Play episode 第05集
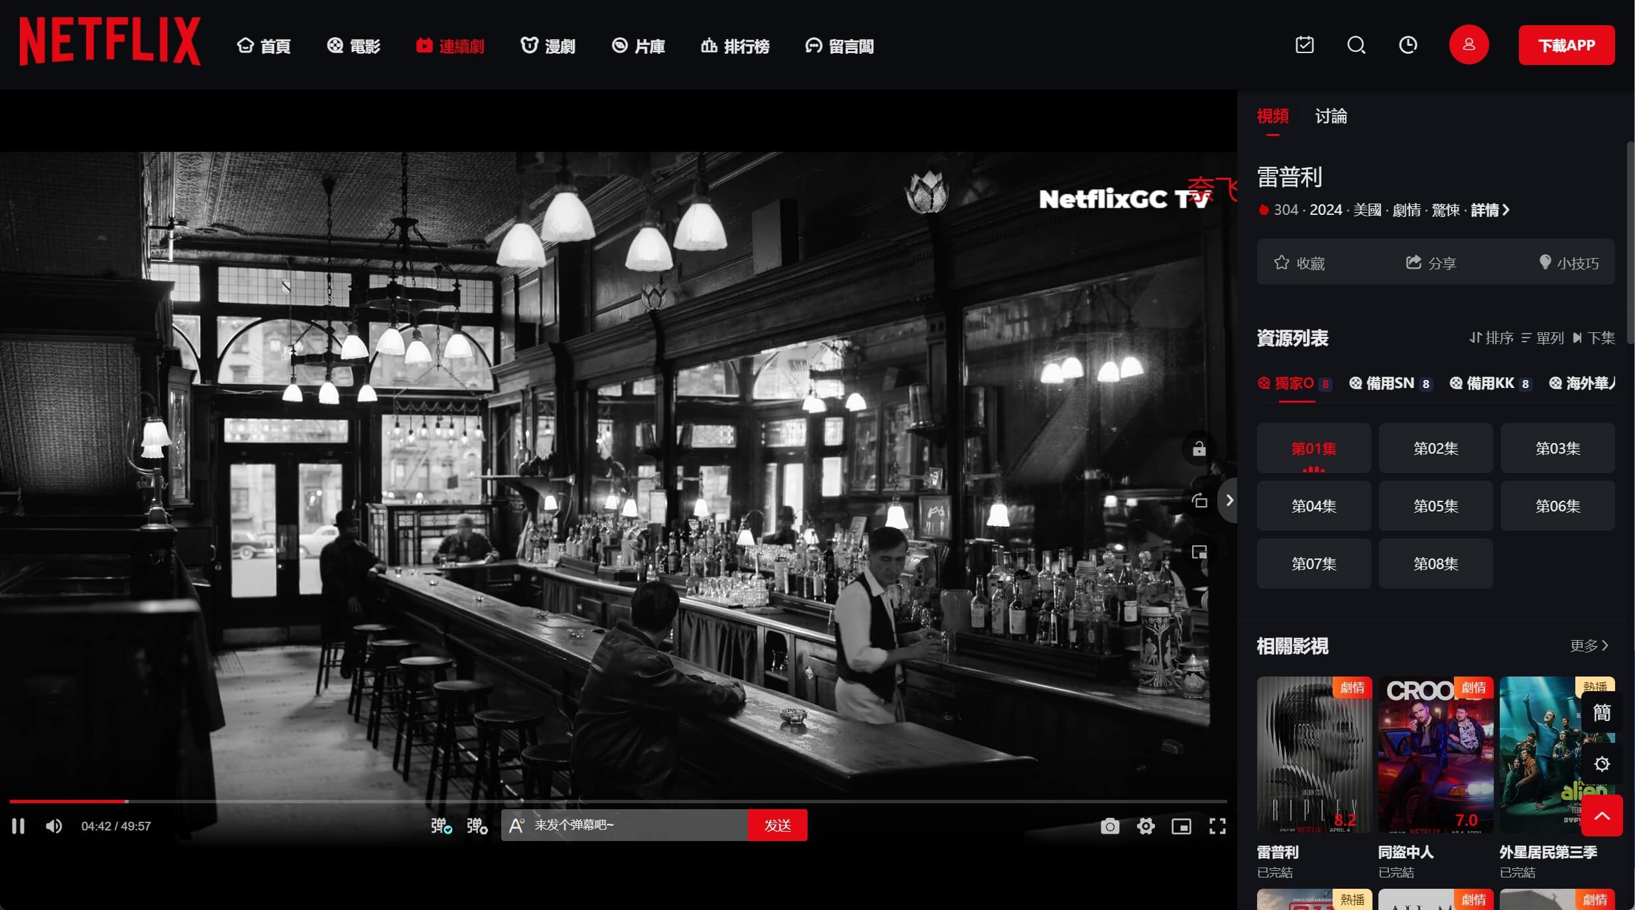This screenshot has width=1635, height=910. click(x=1435, y=506)
